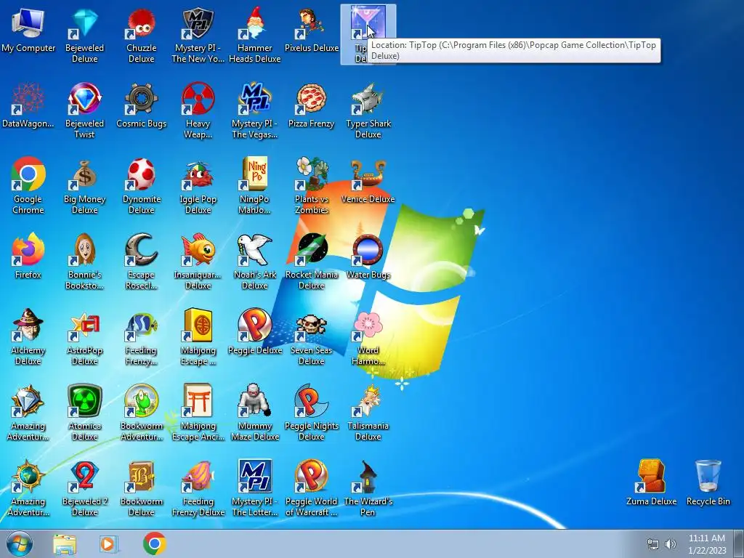This screenshot has width=744, height=558.
Task: Select the Recycle Bin icon
Action: coord(708,483)
